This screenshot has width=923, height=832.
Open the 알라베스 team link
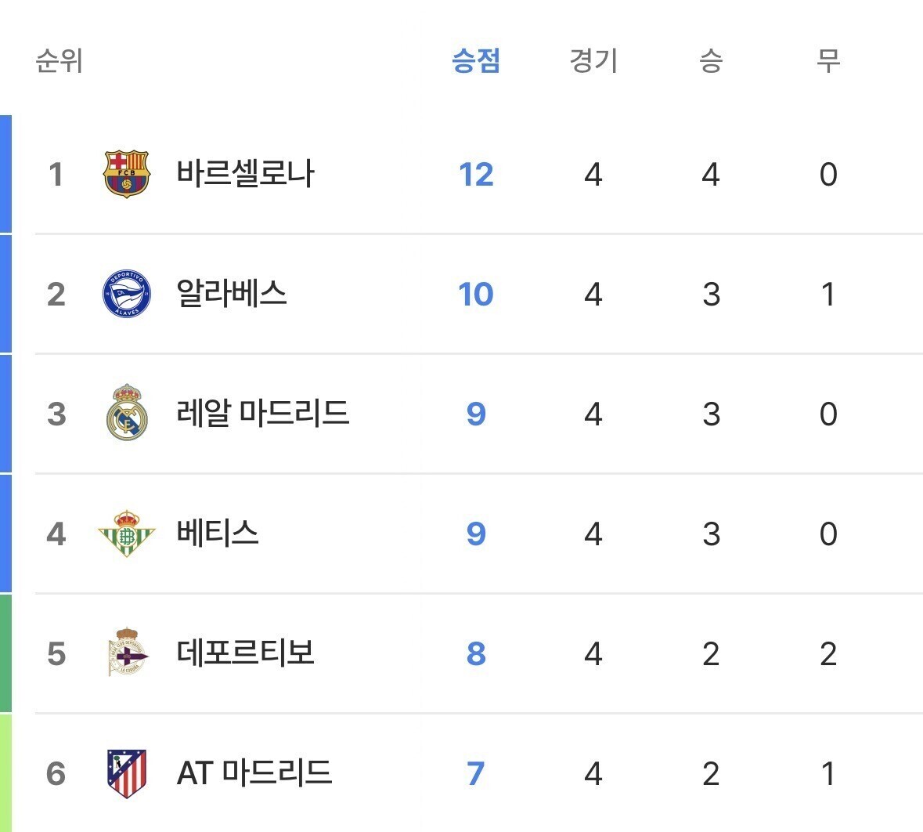pyautogui.click(x=232, y=294)
